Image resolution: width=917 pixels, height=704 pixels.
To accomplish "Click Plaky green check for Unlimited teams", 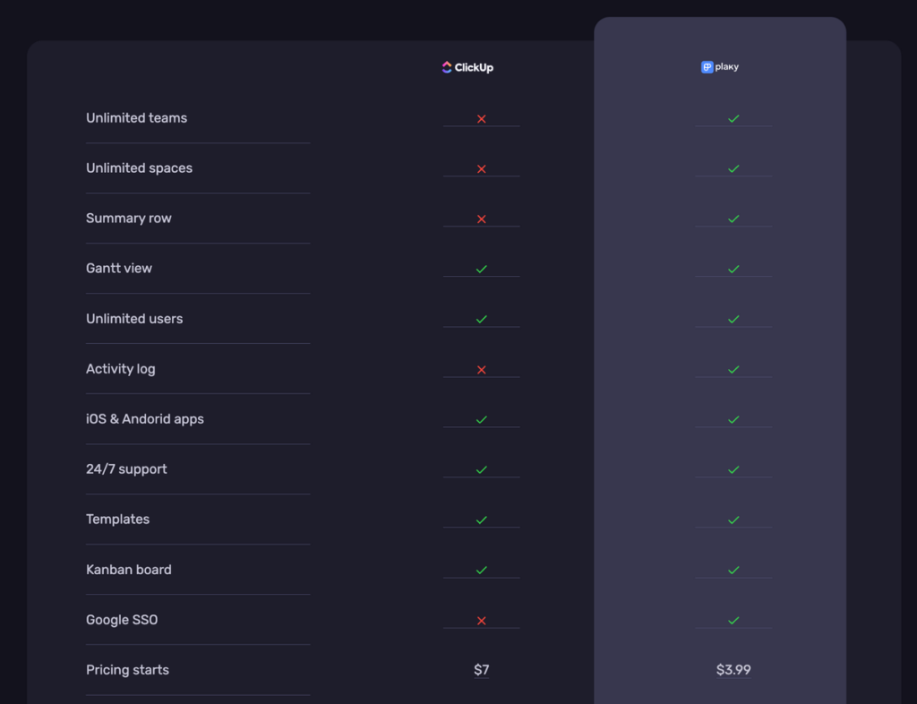I will click(x=733, y=118).
